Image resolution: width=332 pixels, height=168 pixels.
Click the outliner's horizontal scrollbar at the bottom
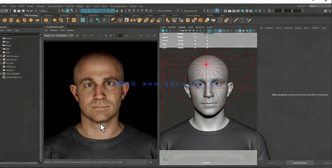point(19,163)
